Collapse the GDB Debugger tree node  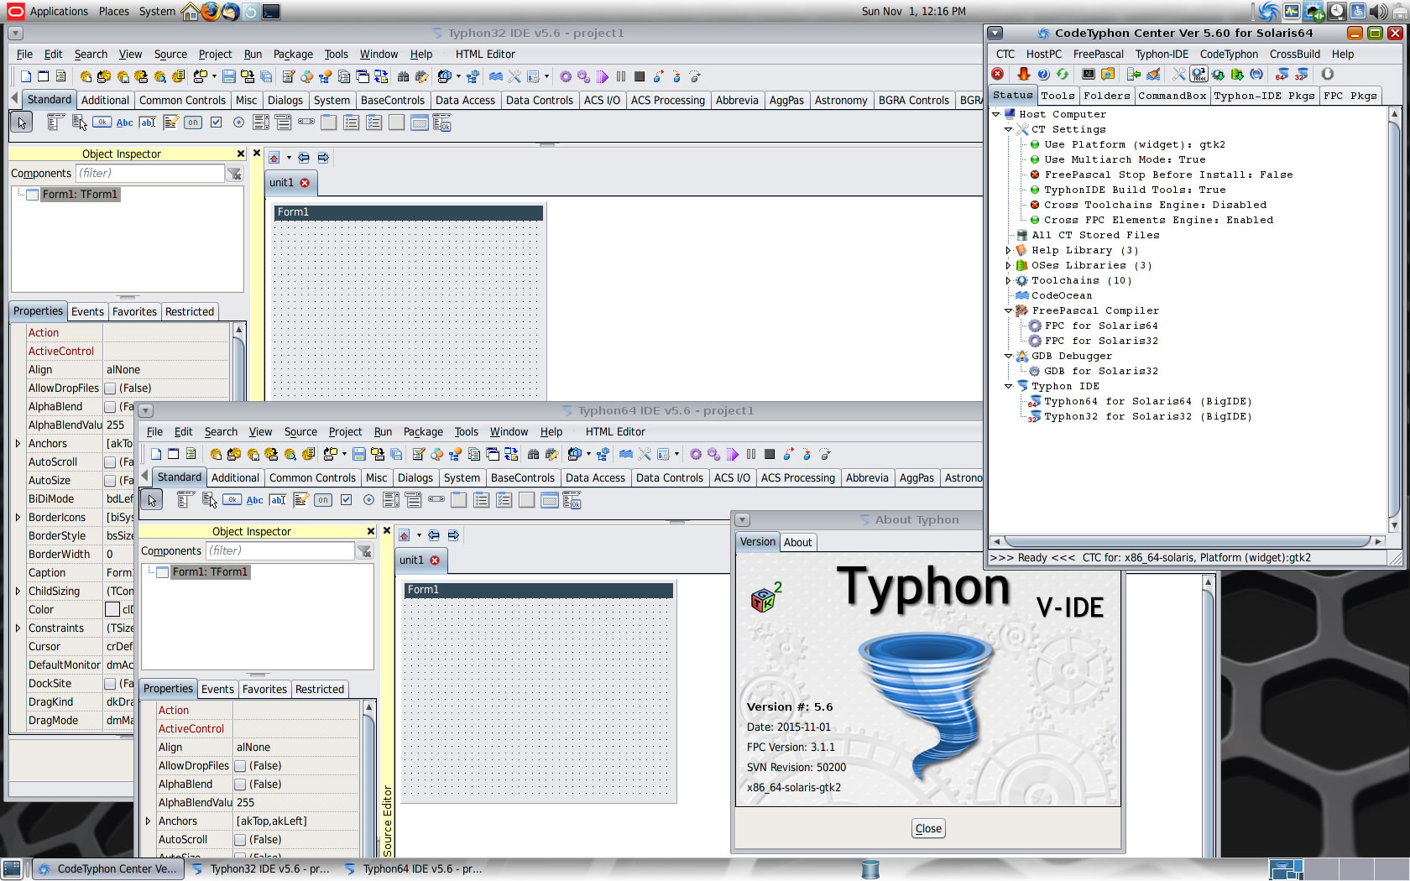click(1009, 356)
